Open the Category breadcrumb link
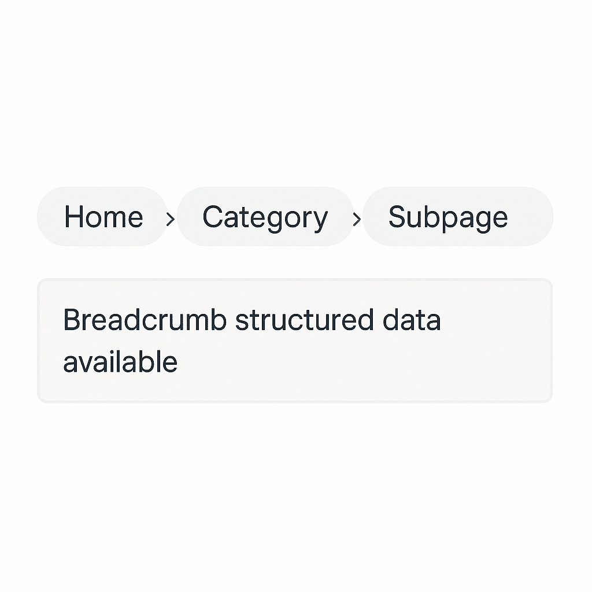 [265, 217]
